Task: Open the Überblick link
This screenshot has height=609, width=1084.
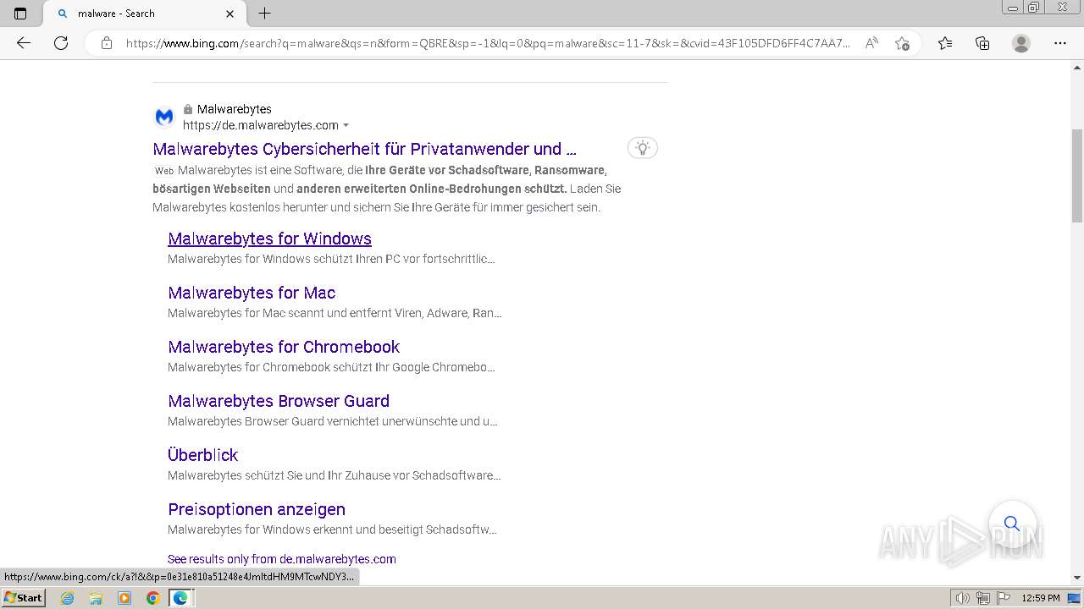Action: tap(202, 455)
